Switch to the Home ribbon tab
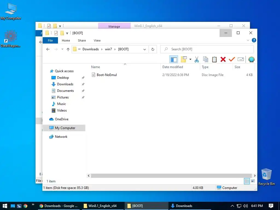Viewport: 280px width, 210px height. (x=66, y=40)
